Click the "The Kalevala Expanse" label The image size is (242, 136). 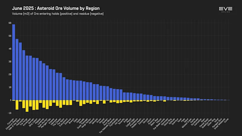[107, 126]
